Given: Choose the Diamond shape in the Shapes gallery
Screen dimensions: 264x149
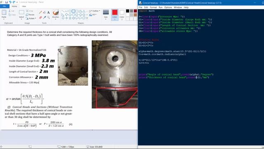Looking at the screenshot, I should tap(66, 15).
